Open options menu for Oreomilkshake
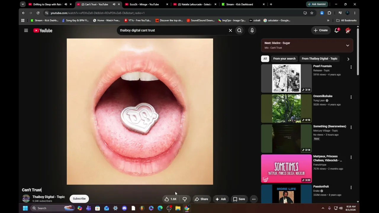The height and width of the screenshot is (213, 379). coord(351,97)
